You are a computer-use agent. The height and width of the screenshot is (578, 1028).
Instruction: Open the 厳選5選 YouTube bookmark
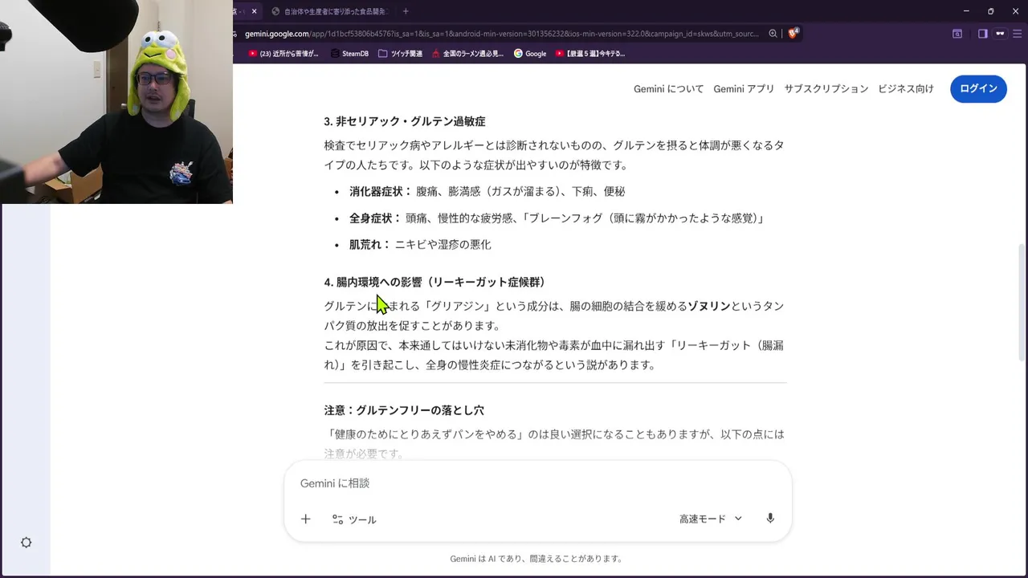[589, 54]
